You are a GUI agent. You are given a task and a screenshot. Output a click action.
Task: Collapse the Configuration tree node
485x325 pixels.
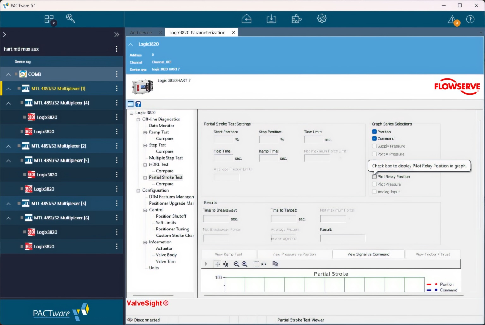138,191
